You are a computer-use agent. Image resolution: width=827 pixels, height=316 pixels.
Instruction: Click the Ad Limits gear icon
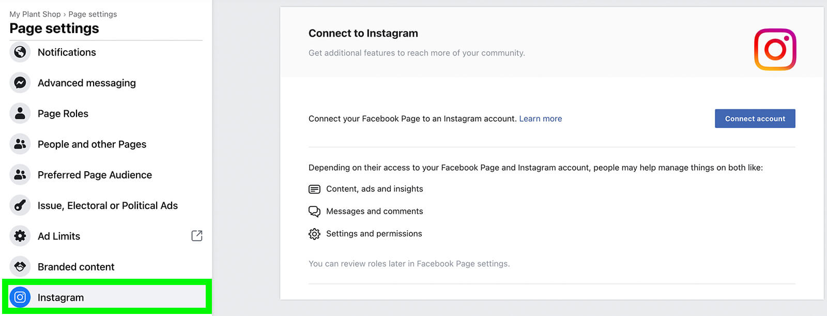pos(20,236)
